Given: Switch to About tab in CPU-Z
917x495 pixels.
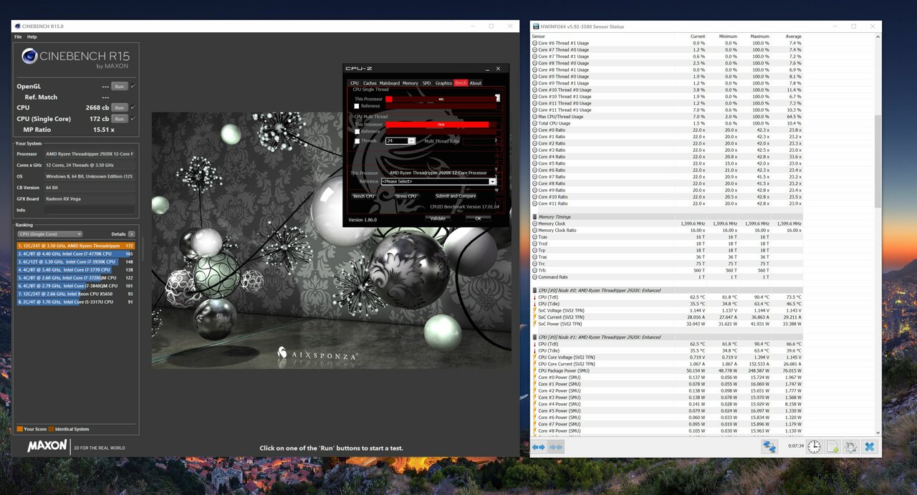Looking at the screenshot, I should coord(476,83).
